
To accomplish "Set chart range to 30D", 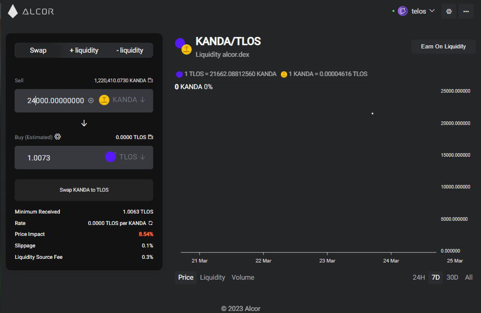I will [x=452, y=278].
